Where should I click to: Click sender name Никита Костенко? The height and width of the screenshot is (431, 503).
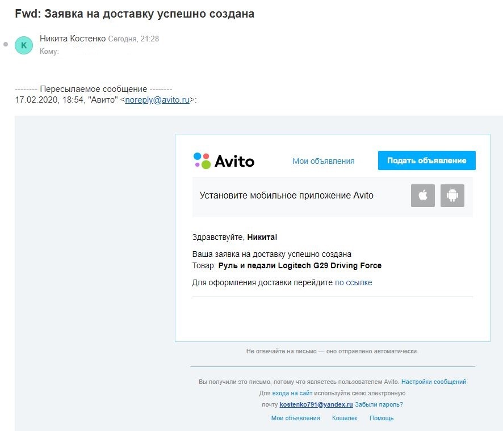click(x=72, y=39)
